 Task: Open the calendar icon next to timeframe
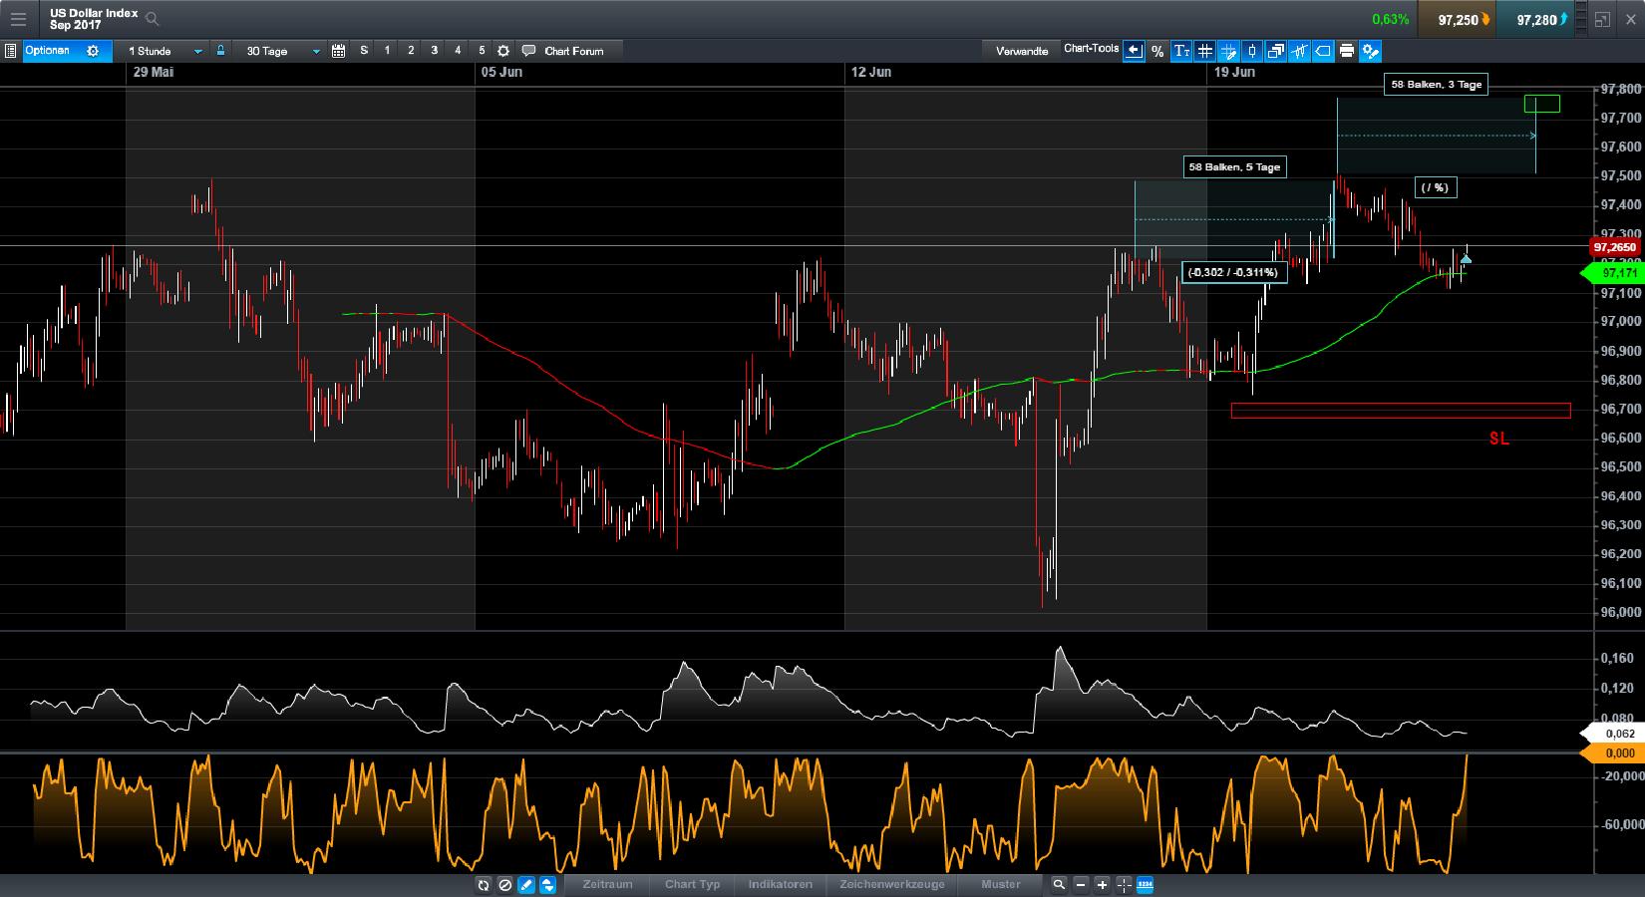[337, 50]
